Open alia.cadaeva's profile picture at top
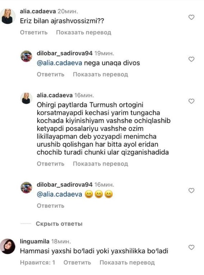The height and width of the screenshot is (275, 204). [8, 16]
